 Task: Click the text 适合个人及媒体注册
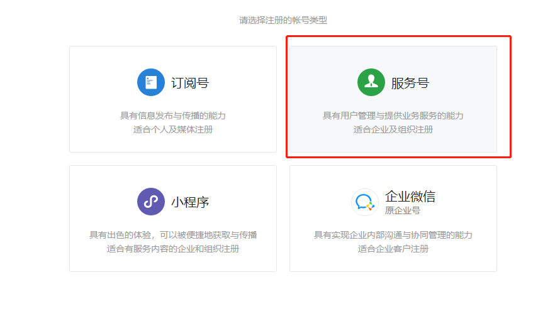[x=172, y=129]
